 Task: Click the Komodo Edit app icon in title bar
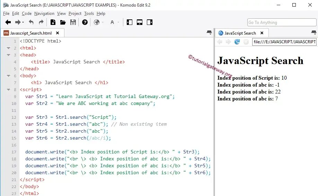(x=6, y=5)
